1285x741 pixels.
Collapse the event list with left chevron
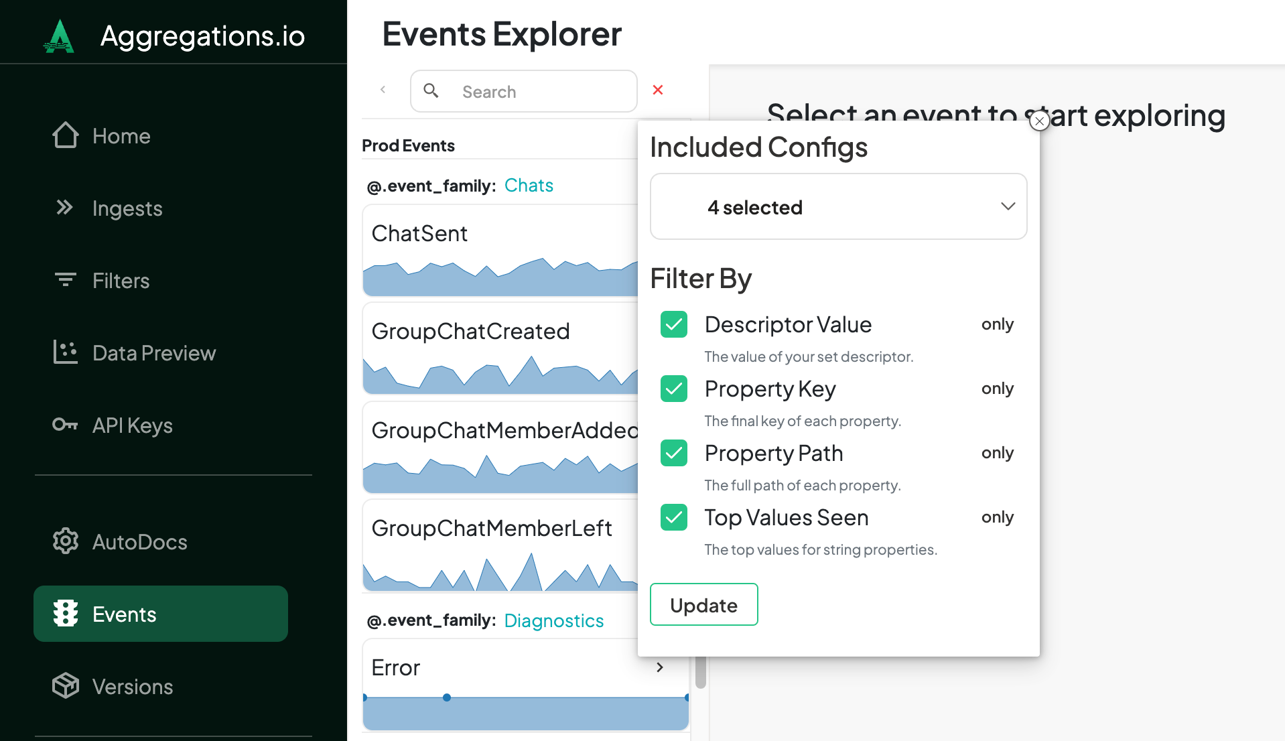click(383, 90)
